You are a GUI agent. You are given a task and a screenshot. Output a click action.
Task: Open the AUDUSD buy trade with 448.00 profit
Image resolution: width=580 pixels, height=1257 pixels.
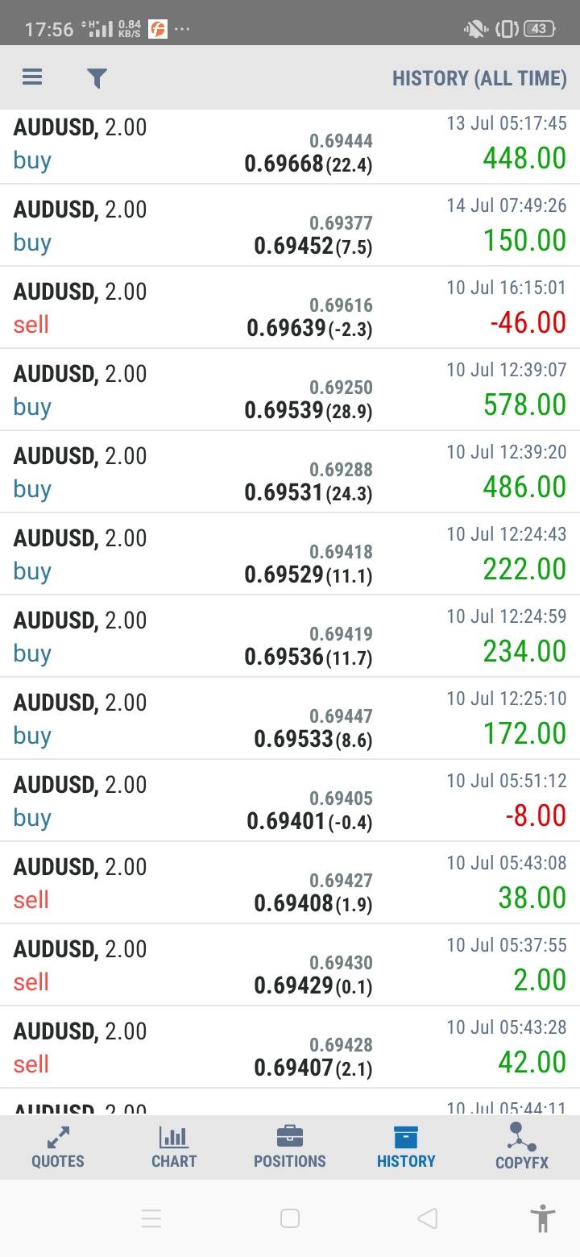pyautogui.click(x=290, y=145)
